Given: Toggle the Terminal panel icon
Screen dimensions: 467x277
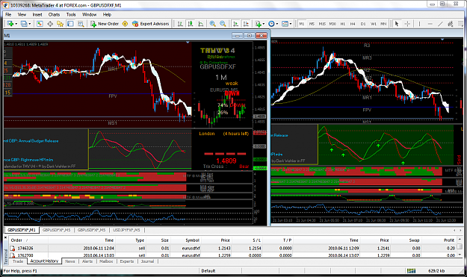Looking at the screenshot, I should (x=70, y=24).
